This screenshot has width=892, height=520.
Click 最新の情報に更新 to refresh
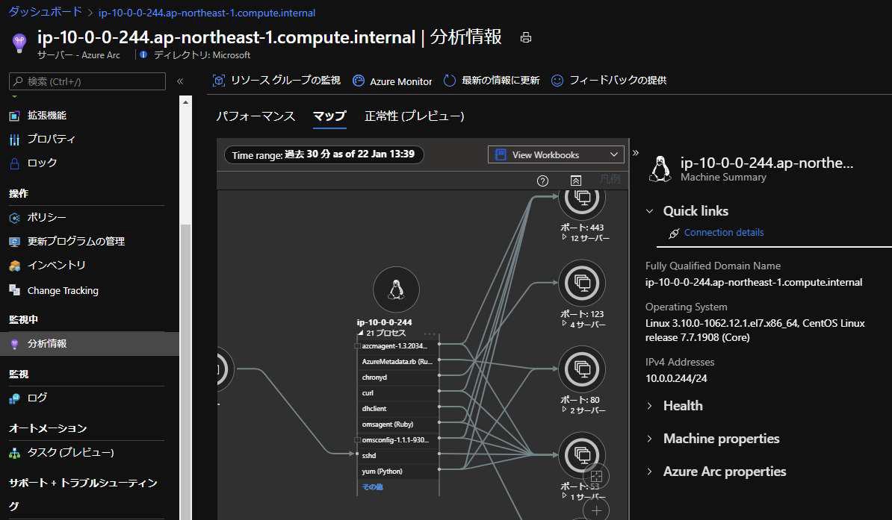click(x=492, y=81)
